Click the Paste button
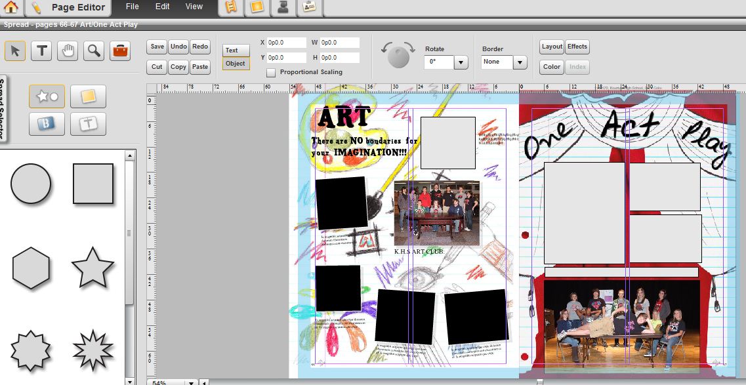 click(200, 67)
